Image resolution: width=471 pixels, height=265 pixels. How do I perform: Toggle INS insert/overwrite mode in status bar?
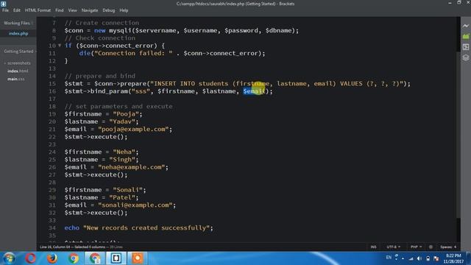(373, 247)
